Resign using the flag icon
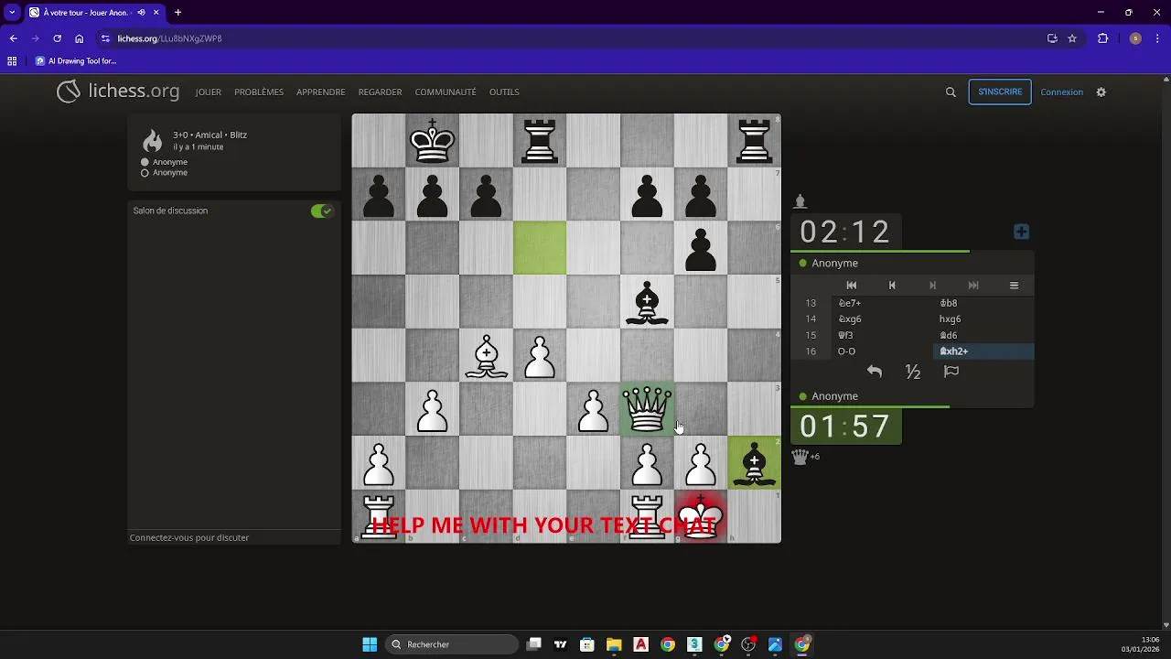1171x659 pixels. [951, 372]
